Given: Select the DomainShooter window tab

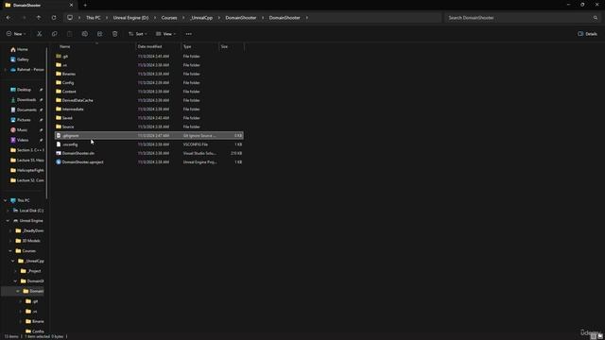Looking at the screenshot, I should click(39, 6).
